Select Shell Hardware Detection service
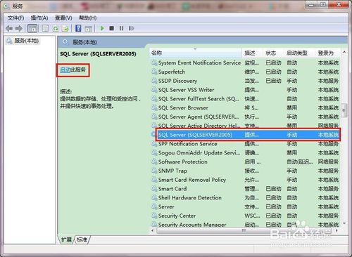This screenshot has width=352, height=257. tap(245, 198)
